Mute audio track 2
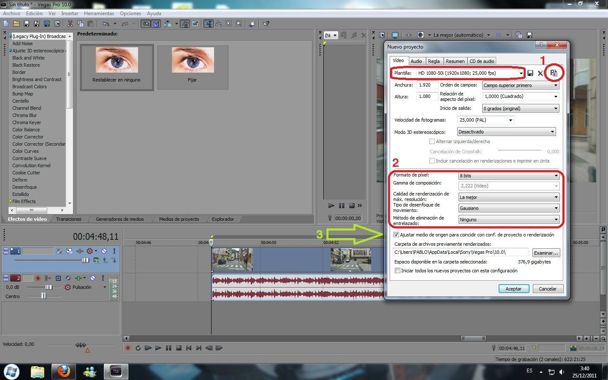 pyautogui.click(x=92, y=278)
